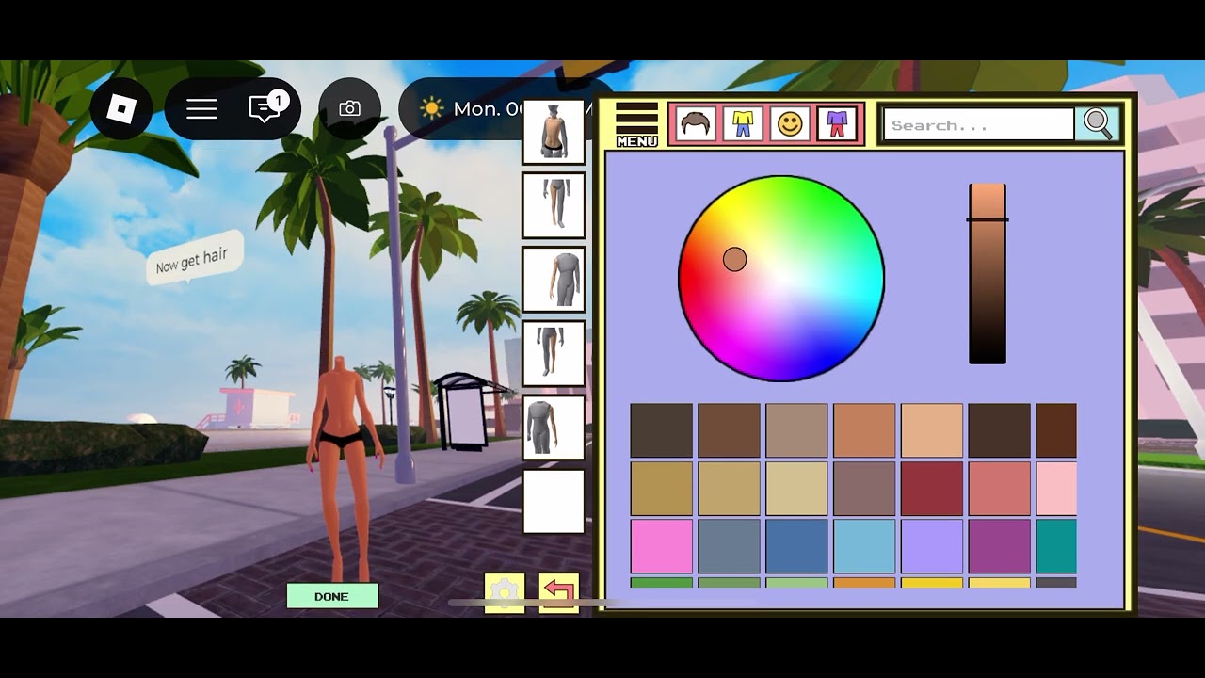The image size is (1205, 678).
Task: Select the highlighted leg gray mannequin thumbnail
Action: 554,353
